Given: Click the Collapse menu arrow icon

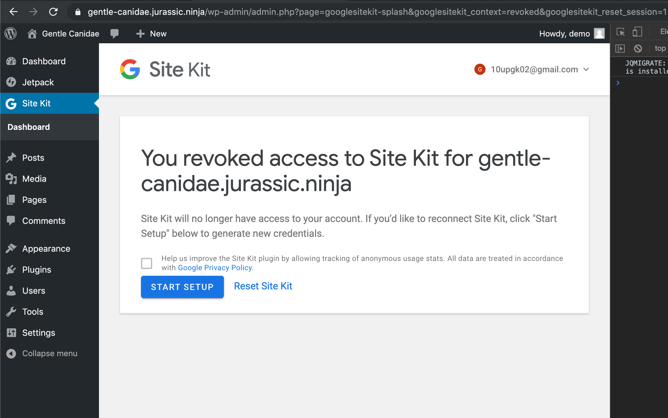Looking at the screenshot, I should [x=11, y=353].
